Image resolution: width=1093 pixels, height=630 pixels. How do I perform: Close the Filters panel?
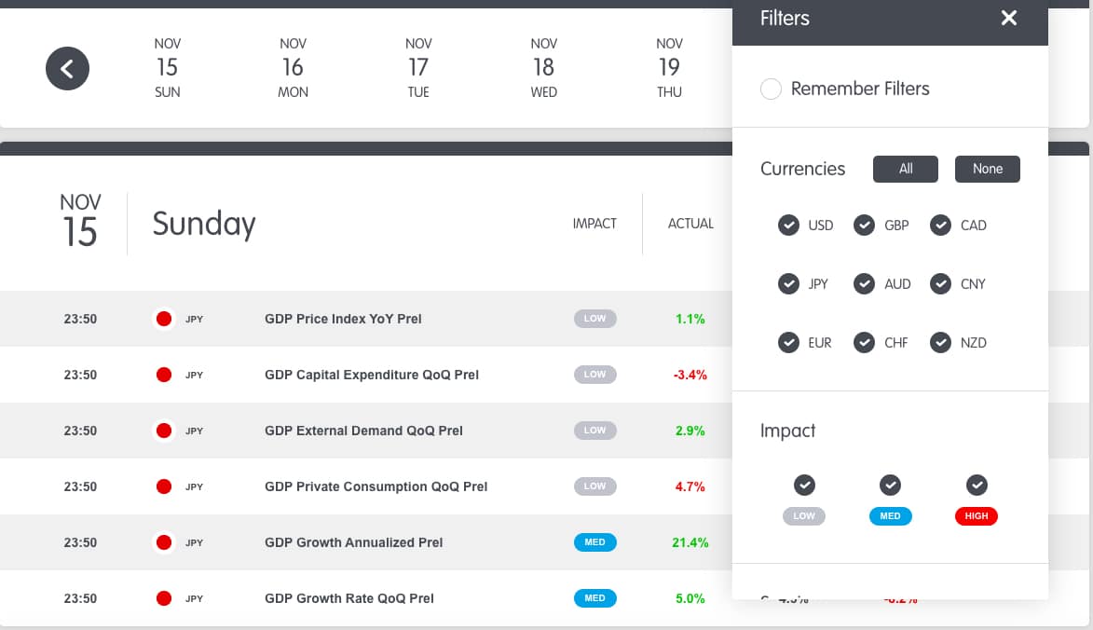(x=1008, y=18)
